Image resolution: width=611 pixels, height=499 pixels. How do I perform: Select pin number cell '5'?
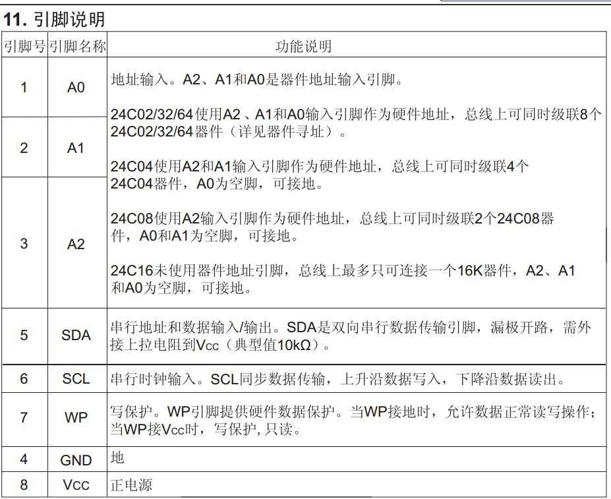[24, 336]
